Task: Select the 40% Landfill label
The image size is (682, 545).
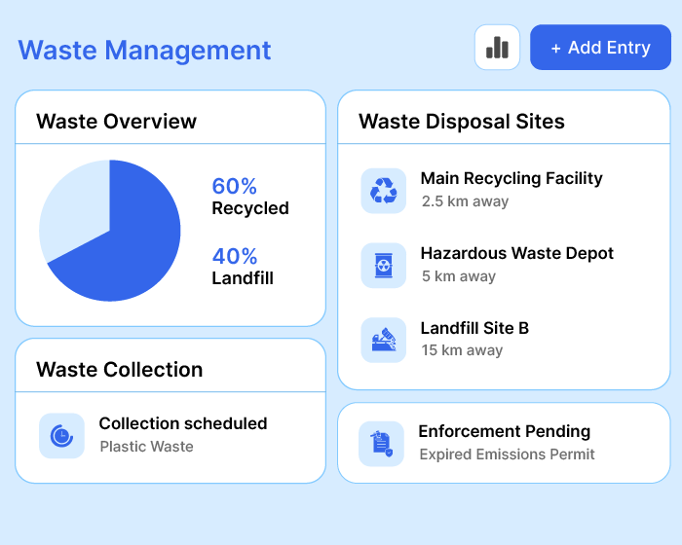Action: click(x=242, y=267)
